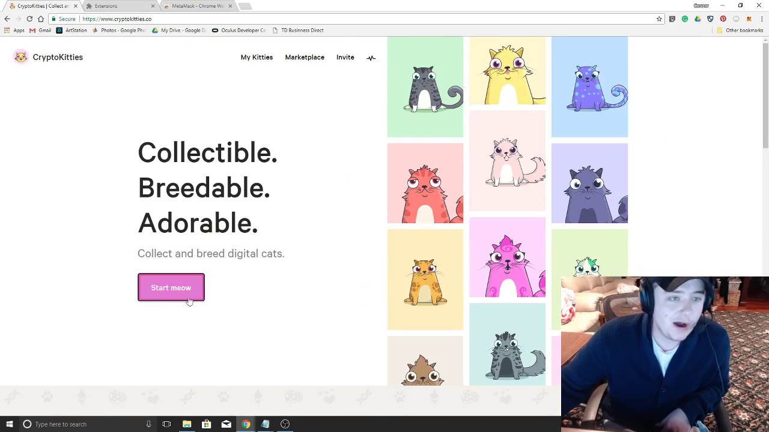Select the pale pink kitty thumbnail

pos(507,161)
